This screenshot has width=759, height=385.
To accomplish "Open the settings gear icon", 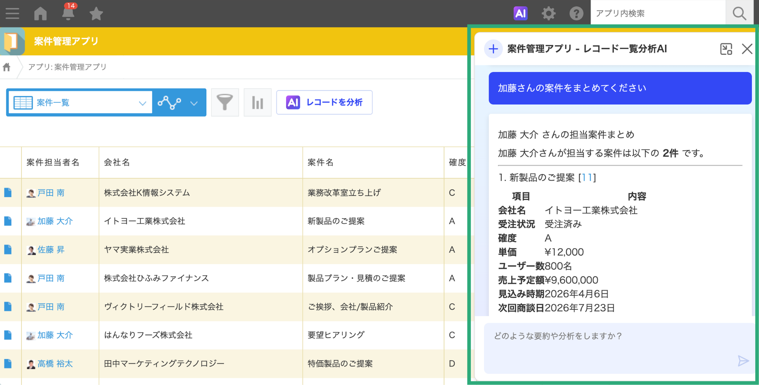I will (x=548, y=14).
